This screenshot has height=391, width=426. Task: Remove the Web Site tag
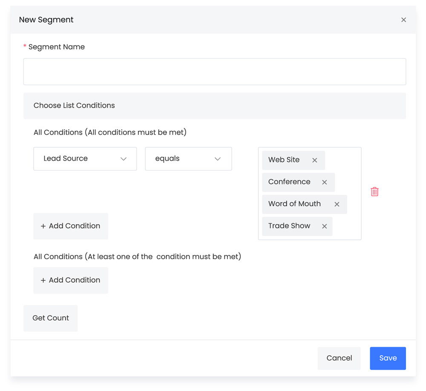[315, 160]
